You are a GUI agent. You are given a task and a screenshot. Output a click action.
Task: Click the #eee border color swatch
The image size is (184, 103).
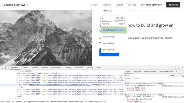pos(146,99)
